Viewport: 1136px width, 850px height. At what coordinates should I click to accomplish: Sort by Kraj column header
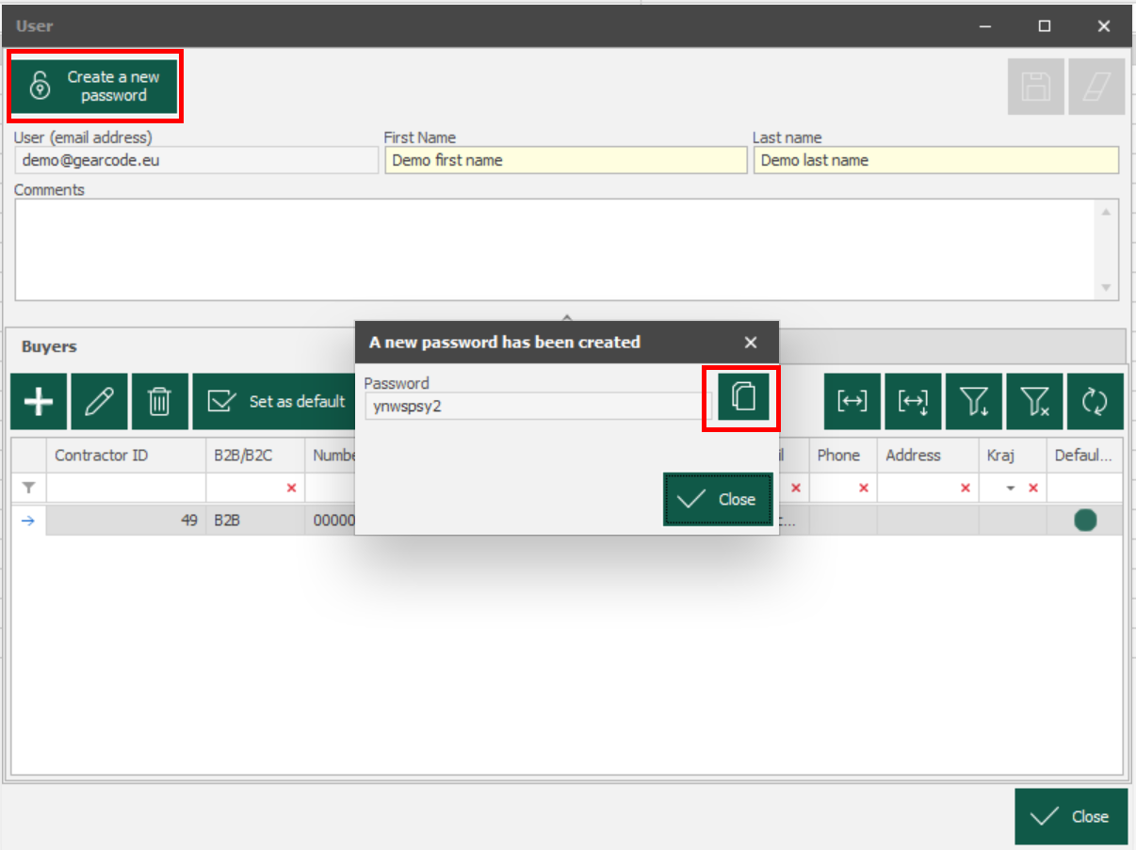[x=1013, y=456]
